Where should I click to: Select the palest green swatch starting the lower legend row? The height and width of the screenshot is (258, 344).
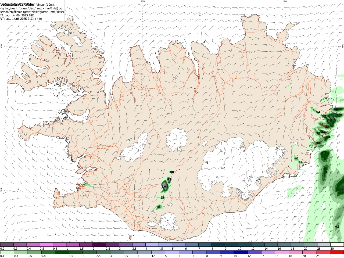pyautogui.click(x=7, y=252)
